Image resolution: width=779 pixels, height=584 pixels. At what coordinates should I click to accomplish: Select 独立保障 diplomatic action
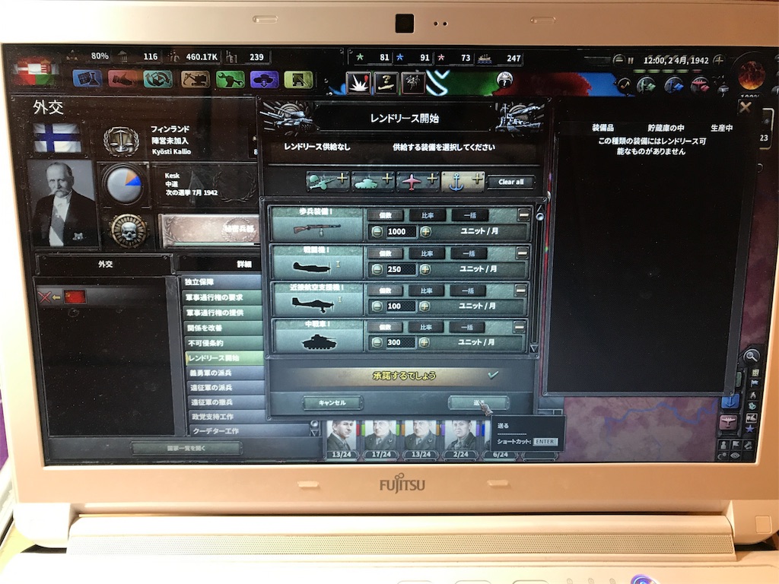tap(221, 282)
